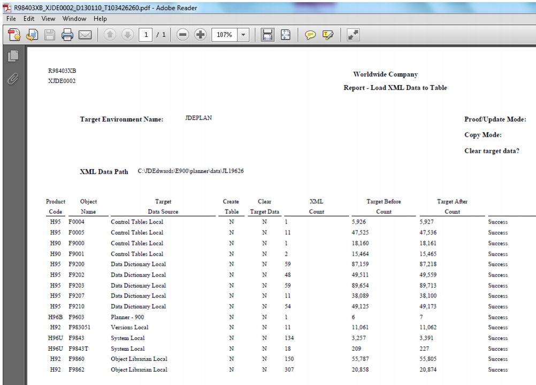Click the XML data path C:\JDEdwards value
This screenshot has height=385, width=536.
[191, 171]
